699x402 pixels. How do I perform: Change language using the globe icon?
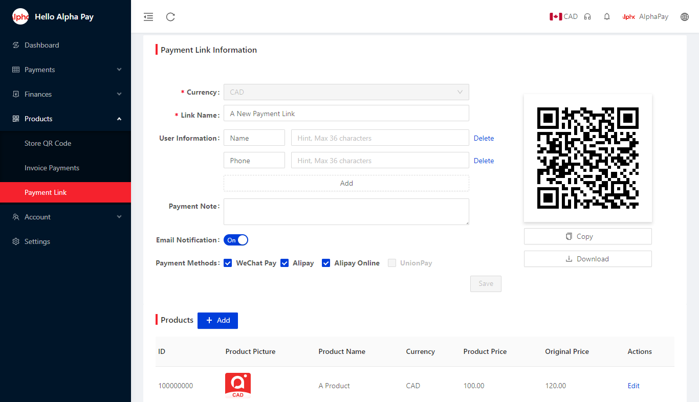(x=685, y=17)
